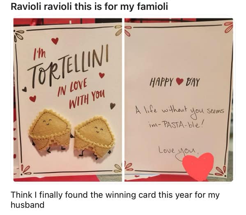Click the red flower corner ornament at top right
Viewport: 246px width, 215px height.
[228, 27]
